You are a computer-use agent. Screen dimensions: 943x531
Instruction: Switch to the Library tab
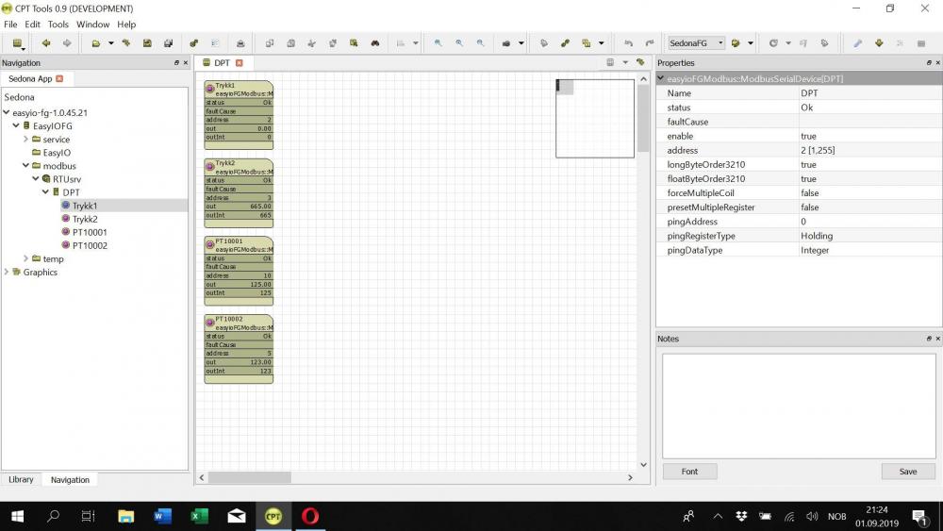click(x=21, y=479)
